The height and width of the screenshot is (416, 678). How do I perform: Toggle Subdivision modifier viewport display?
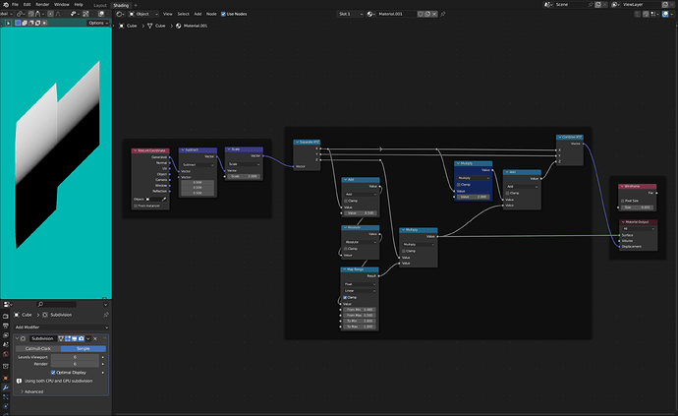tap(75, 338)
